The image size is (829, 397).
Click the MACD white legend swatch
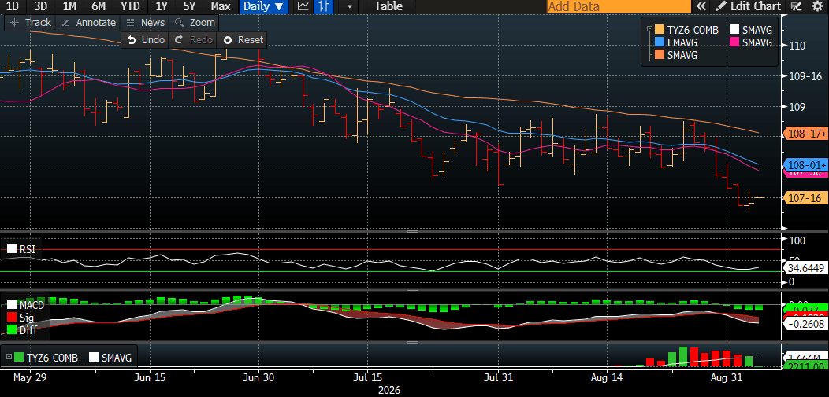(x=11, y=305)
